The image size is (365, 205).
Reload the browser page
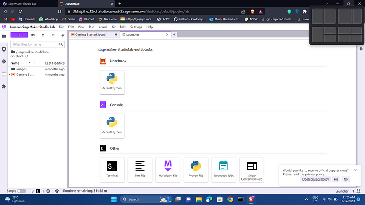(x=20, y=11)
